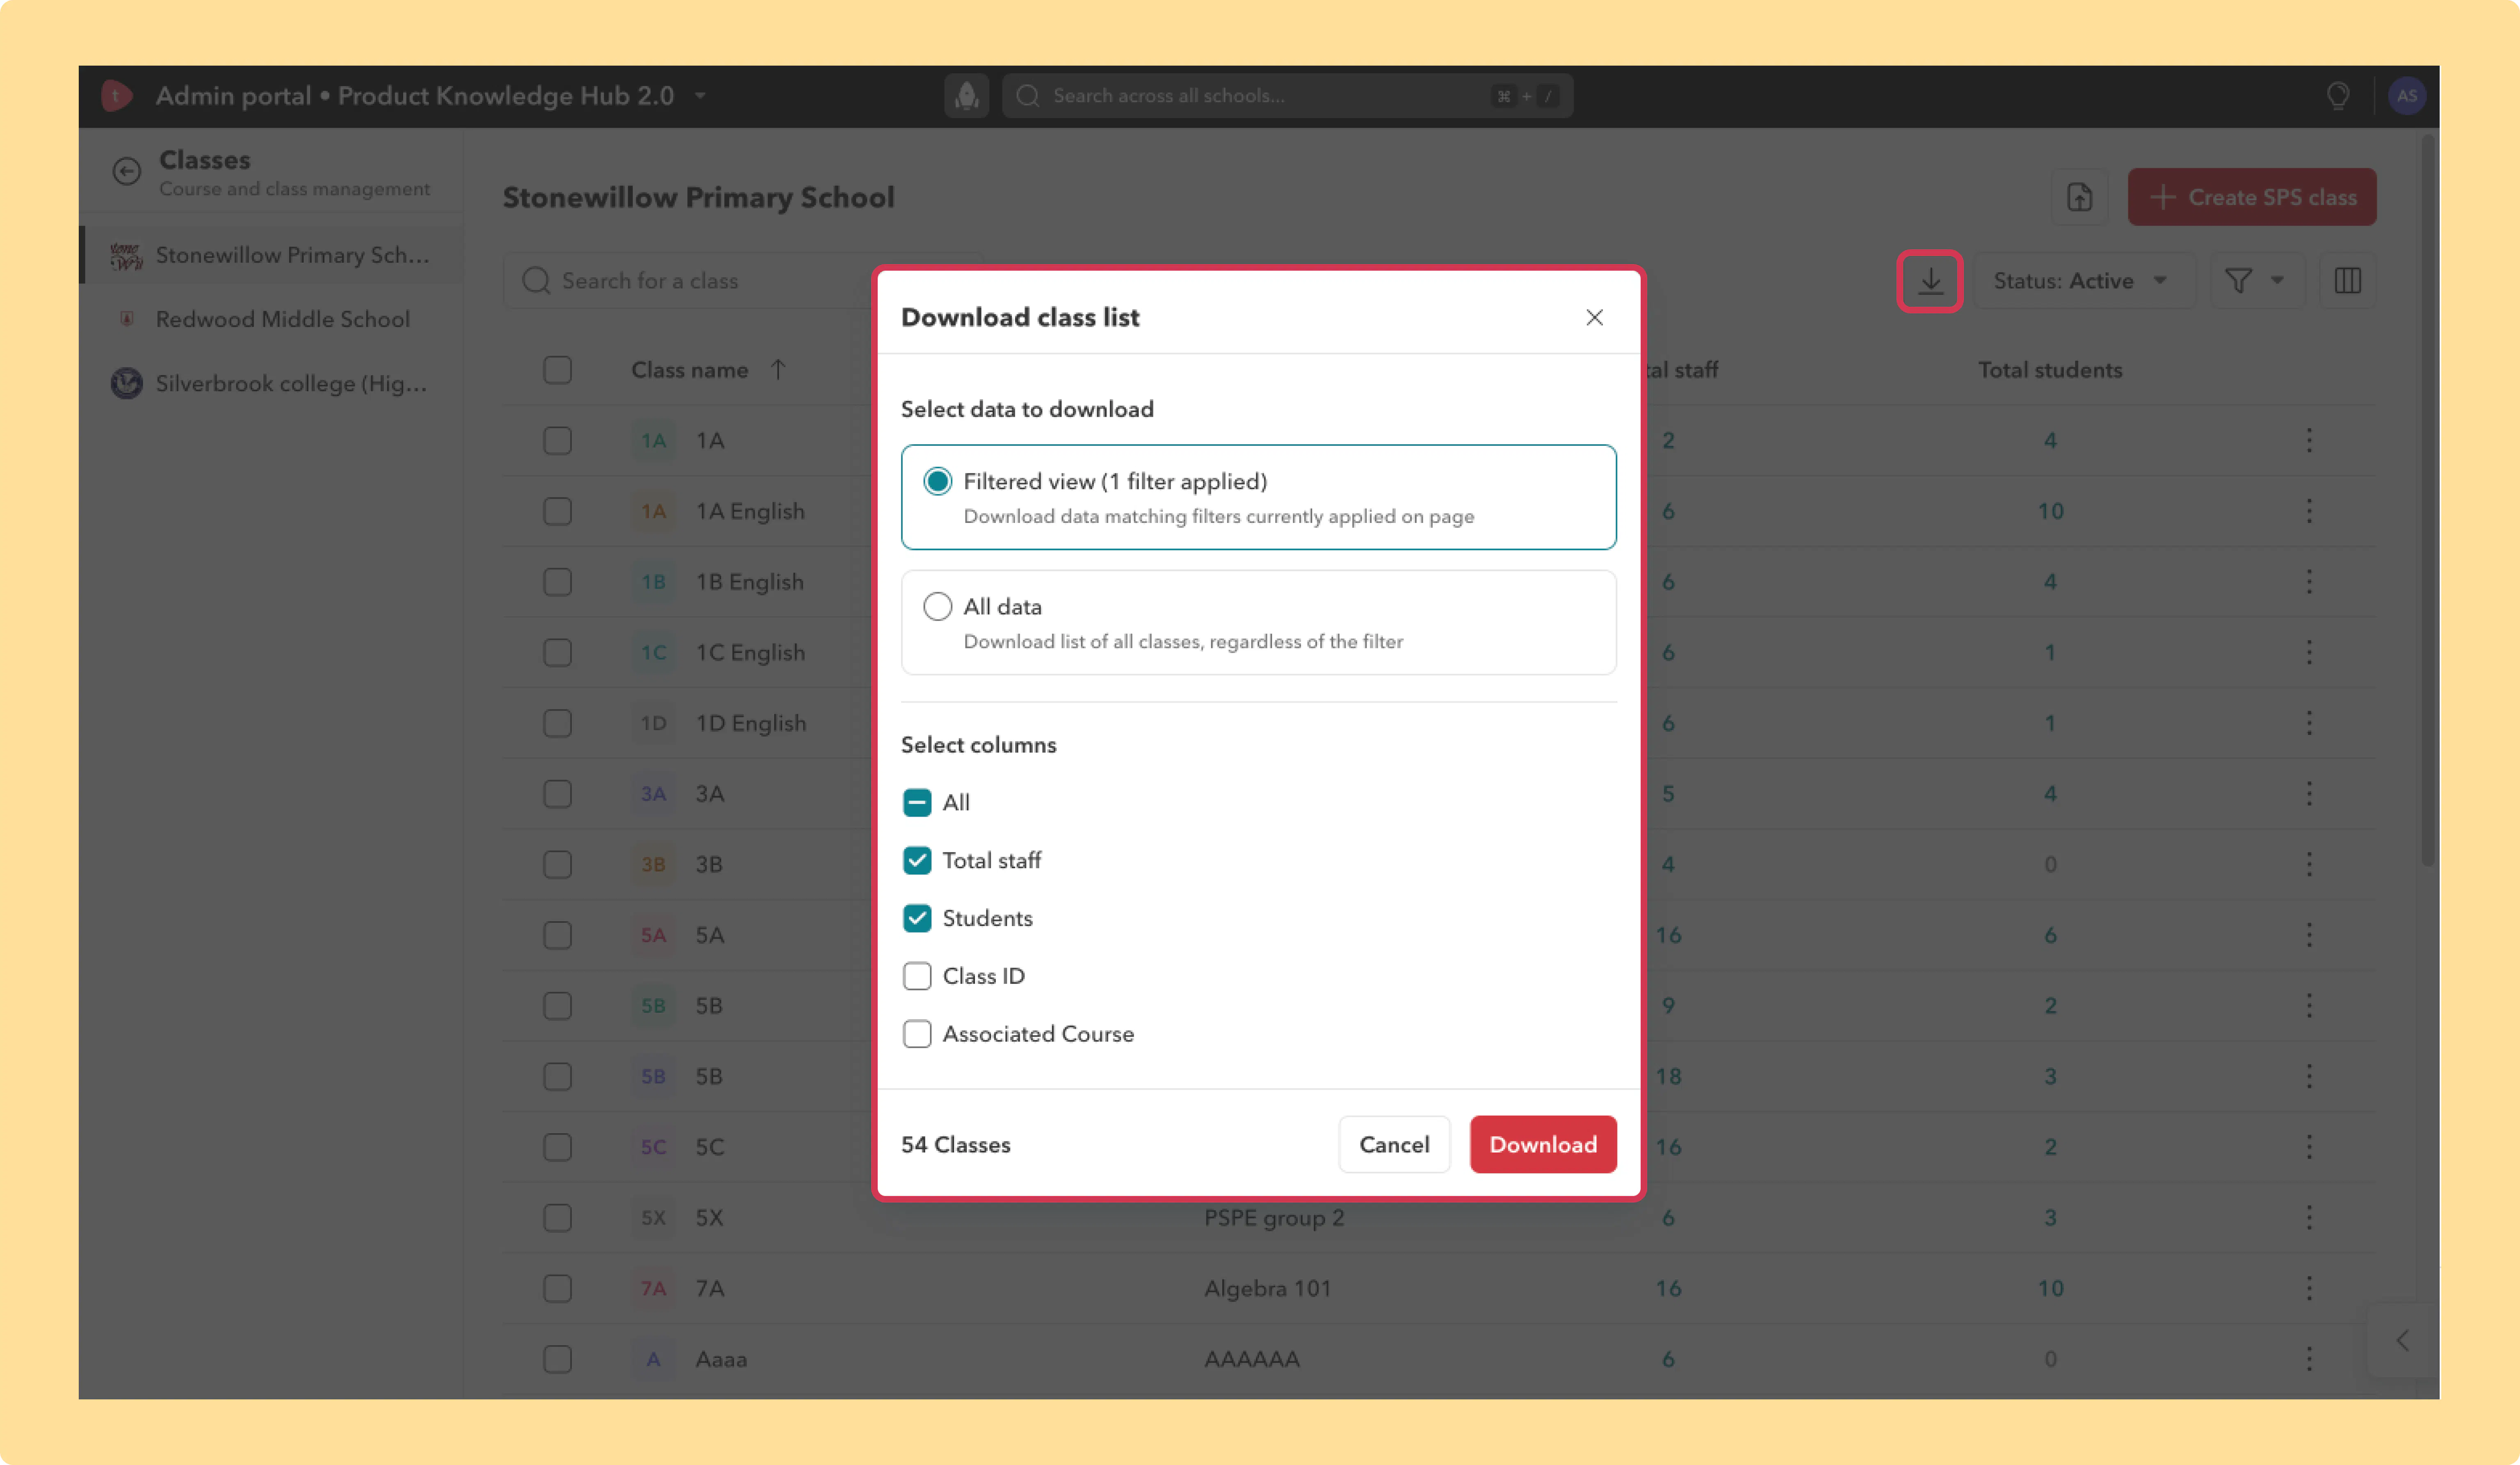Click the Cancel button in dialog
Image resolution: width=2520 pixels, height=1465 pixels.
tap(1394, 1145)
